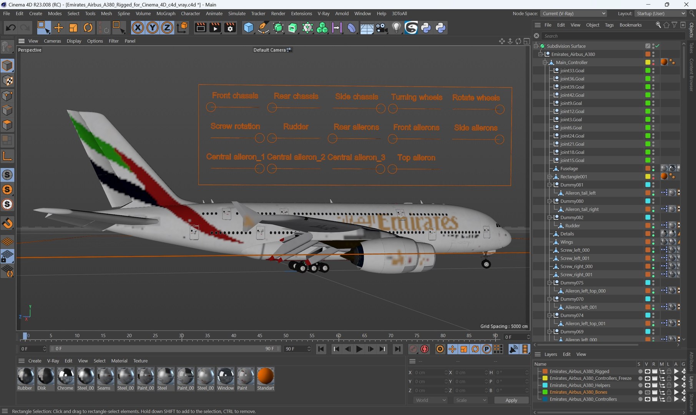Click Render View clapperboard icon
696x415 pixels.
click(x=200, y=28)
